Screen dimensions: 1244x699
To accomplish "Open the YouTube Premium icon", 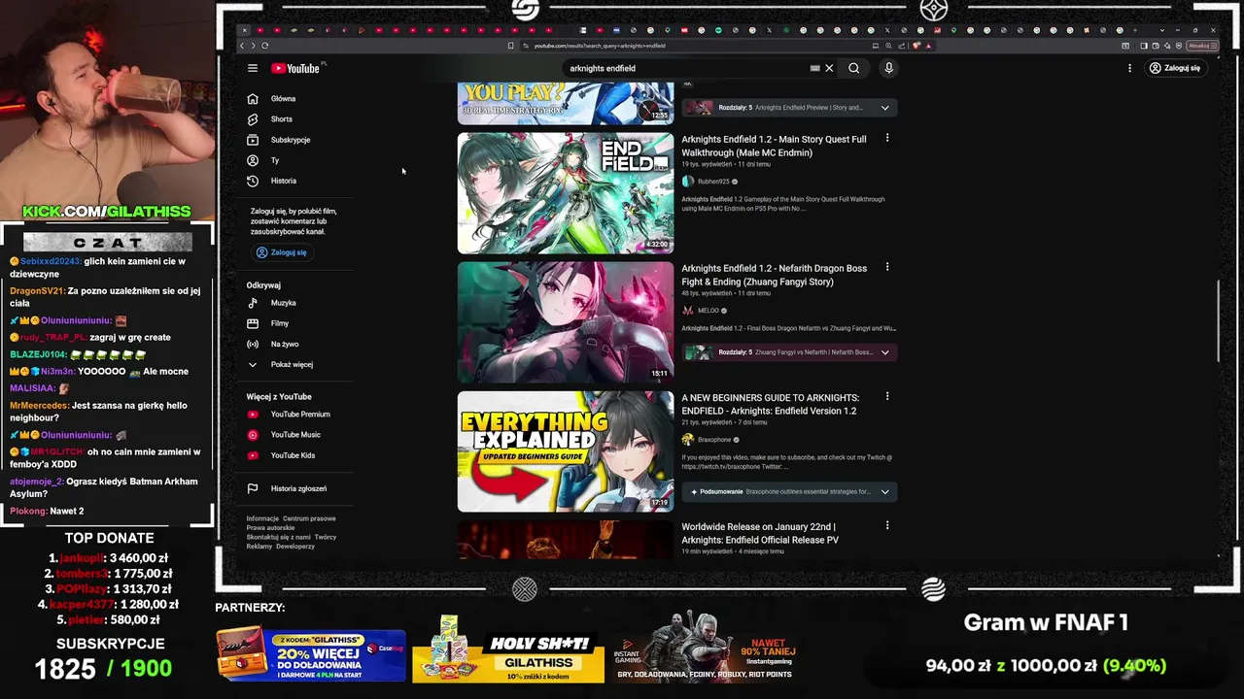I will 253,415.
